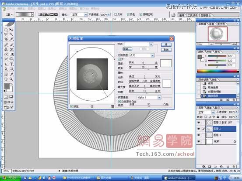This screenshot has width=242, height=181.
Task: Select the Lasso tool
Action: [6, 34]
